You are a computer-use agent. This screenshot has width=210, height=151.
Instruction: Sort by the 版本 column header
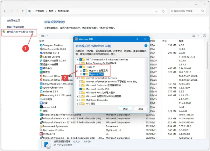pos(181,41)
